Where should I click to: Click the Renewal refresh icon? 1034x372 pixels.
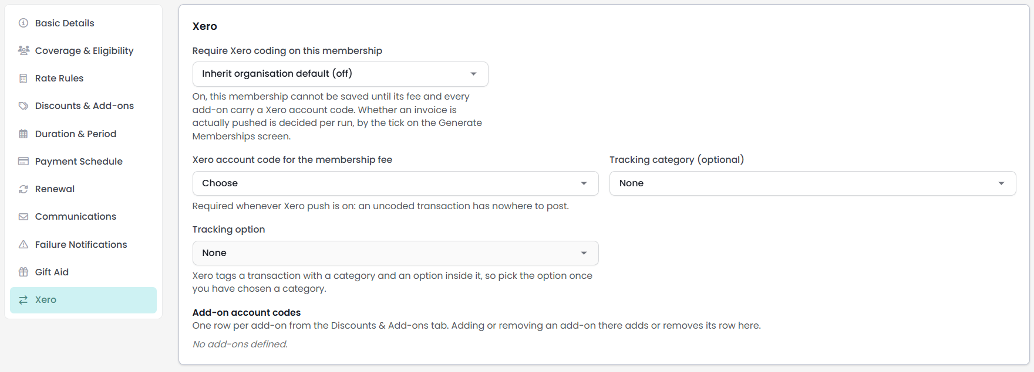click(x=23, y=189)
